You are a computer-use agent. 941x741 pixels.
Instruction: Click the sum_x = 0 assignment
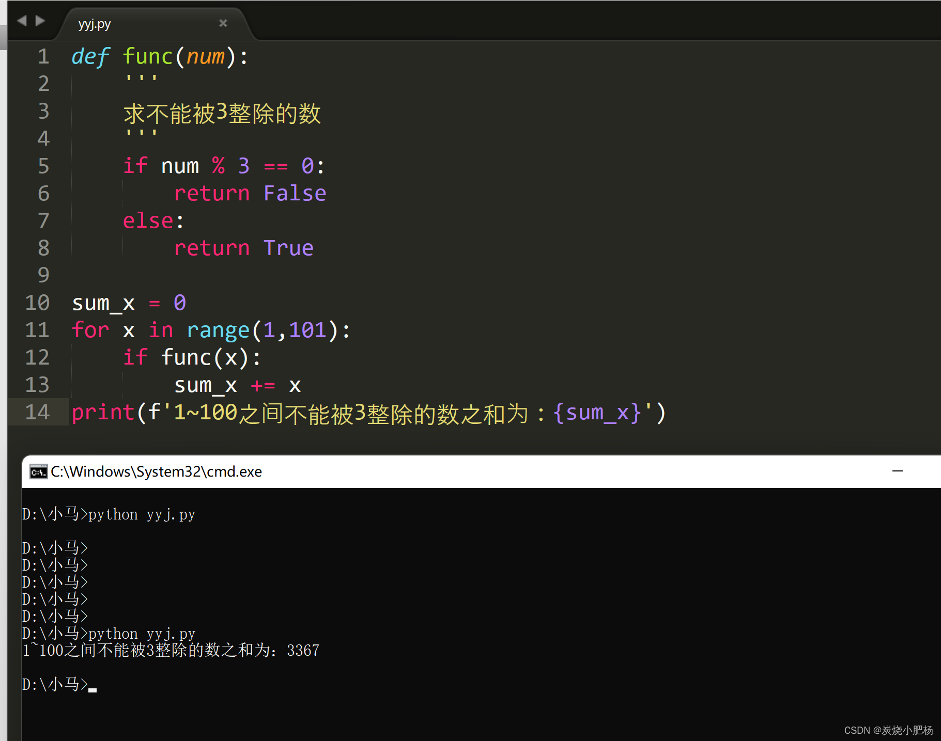coord(129,303)
